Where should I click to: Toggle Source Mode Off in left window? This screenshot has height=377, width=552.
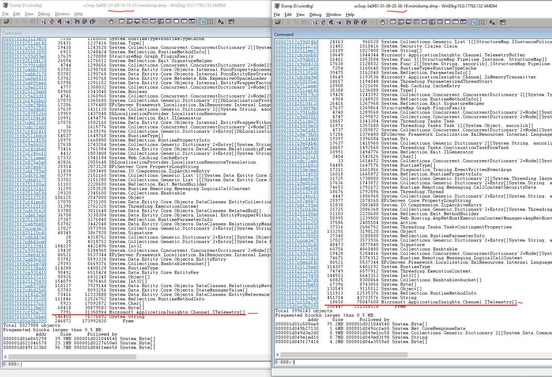pyautogui.click(x=210, y=21)
